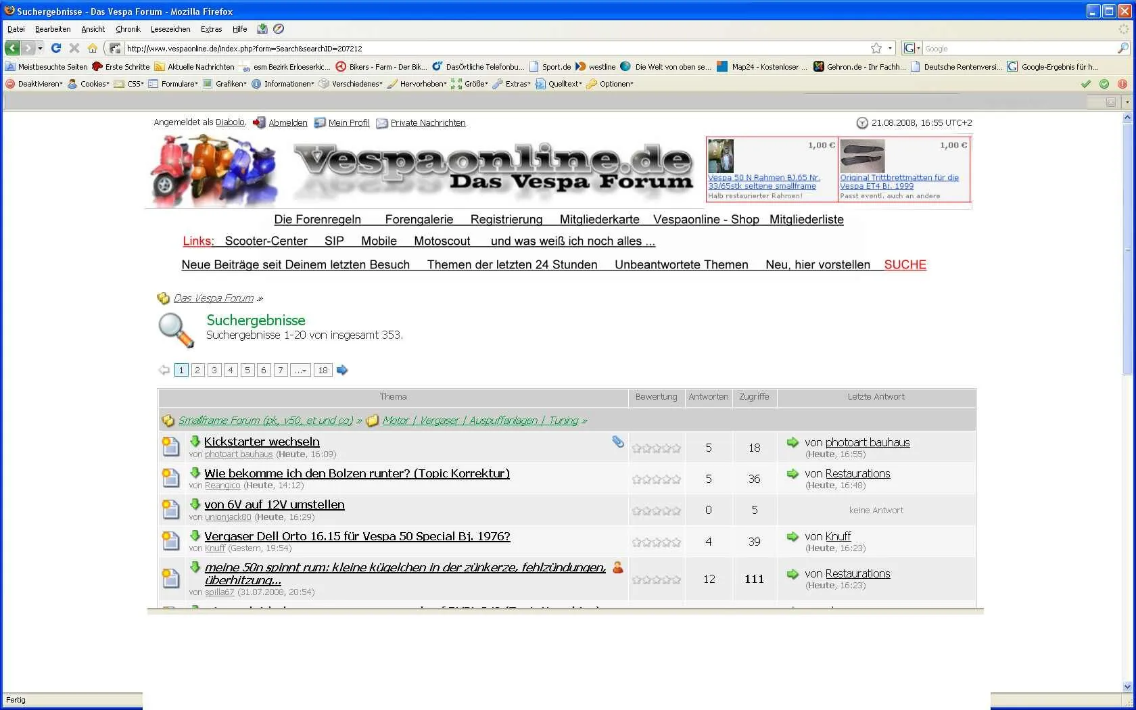Open the '...' page number dropdown
The height and width of the screenshot is (710, 1136).
point(301,370)
